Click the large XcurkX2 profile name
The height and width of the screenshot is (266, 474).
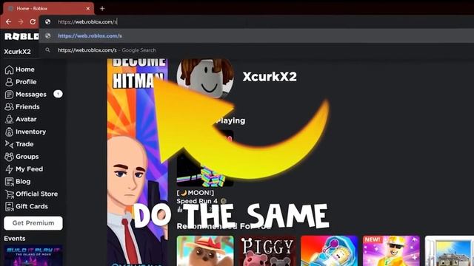coord(270,77)
